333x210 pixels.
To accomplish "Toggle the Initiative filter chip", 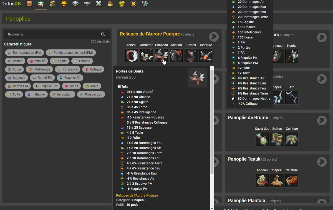I will pos(36,94).
